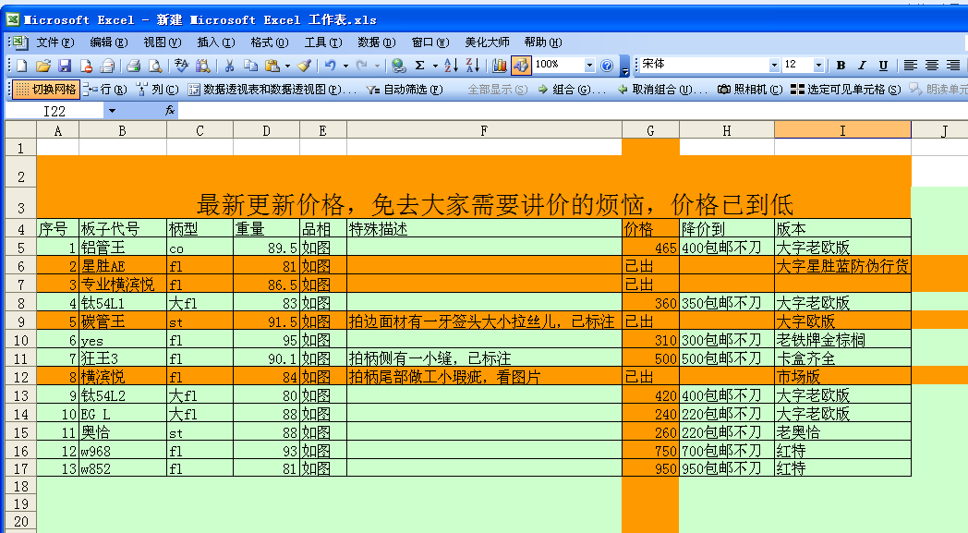The image size is (968, 533).
Task: Click the 取消组合 ungroup button
Action: [x=662, y=90]
